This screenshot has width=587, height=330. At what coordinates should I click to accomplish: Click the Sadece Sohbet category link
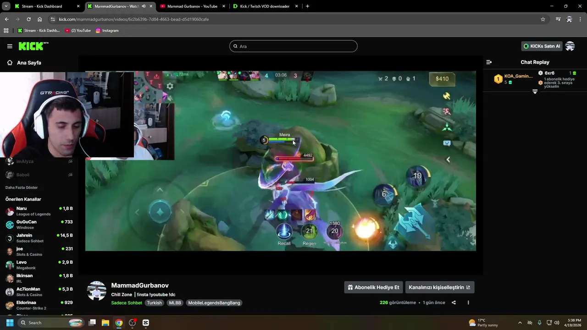point(127,303)
